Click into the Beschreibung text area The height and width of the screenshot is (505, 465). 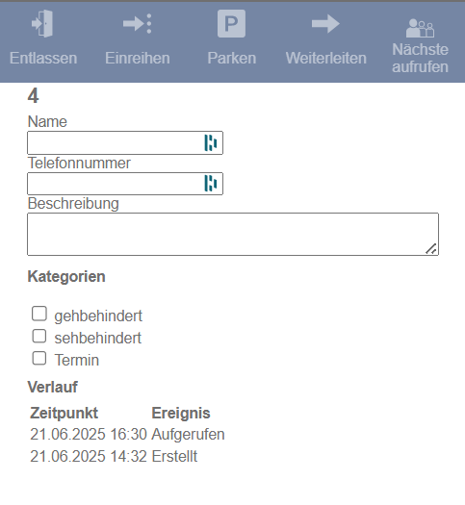point(233,234)
